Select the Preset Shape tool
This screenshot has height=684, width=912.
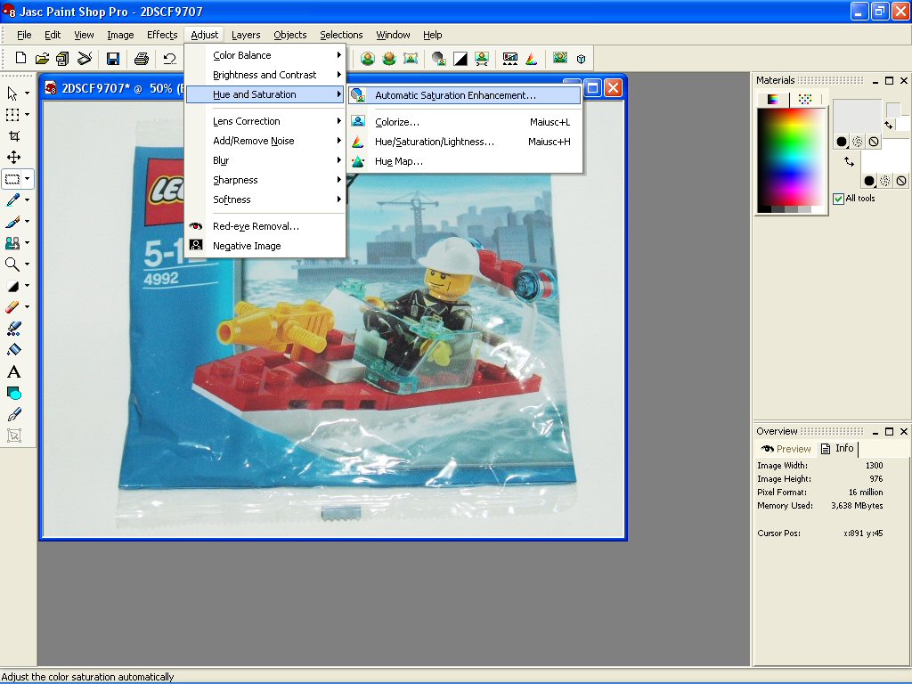pos(13,393)
